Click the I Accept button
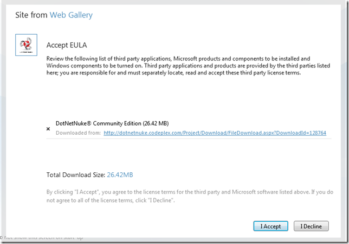The height and width of the screenshot is (244, 349). (x=270, y=226)
